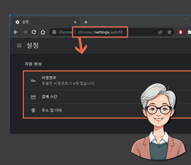Click the location pin icon beside 주소 및 기타

coord(33,111)
